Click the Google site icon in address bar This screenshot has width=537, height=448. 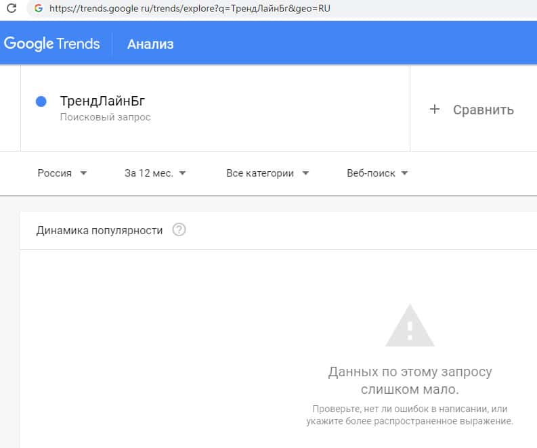point(37,9)
